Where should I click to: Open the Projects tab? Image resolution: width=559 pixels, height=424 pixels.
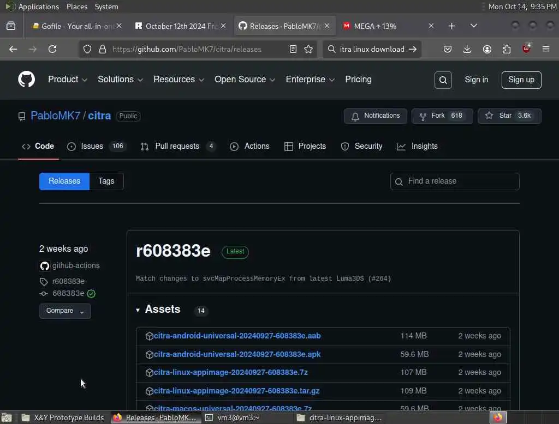tap(305, 146)
